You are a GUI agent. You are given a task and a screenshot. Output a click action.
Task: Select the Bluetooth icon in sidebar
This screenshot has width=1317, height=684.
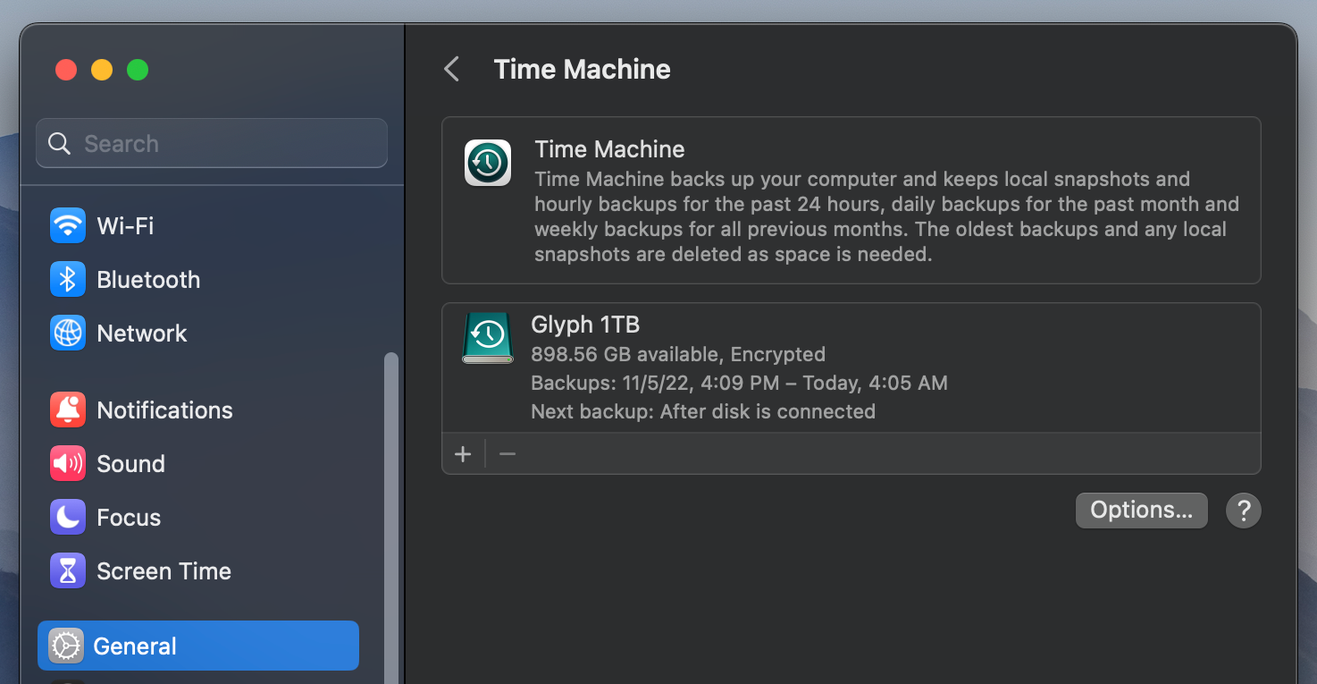pyautogui.click(x=68, y=280)
